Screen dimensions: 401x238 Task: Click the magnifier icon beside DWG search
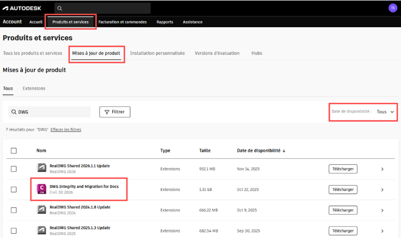(14, 112)
